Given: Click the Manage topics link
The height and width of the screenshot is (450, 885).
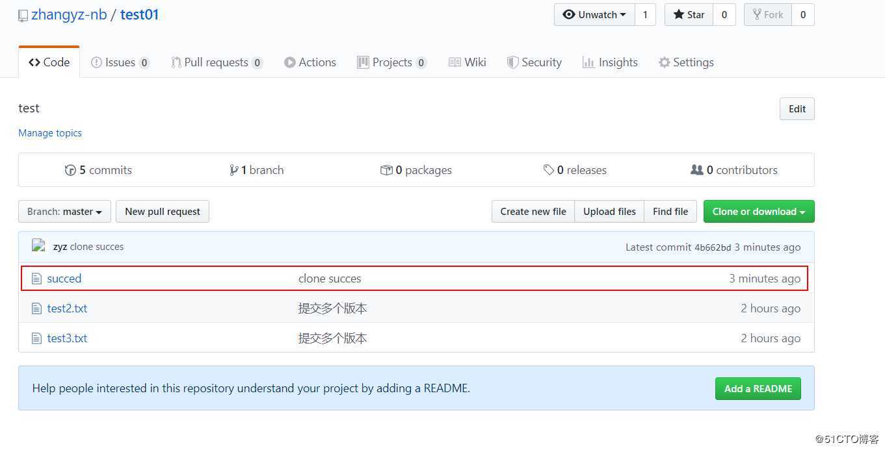Looking at the screenshot, I should click(x=50, y=133).
